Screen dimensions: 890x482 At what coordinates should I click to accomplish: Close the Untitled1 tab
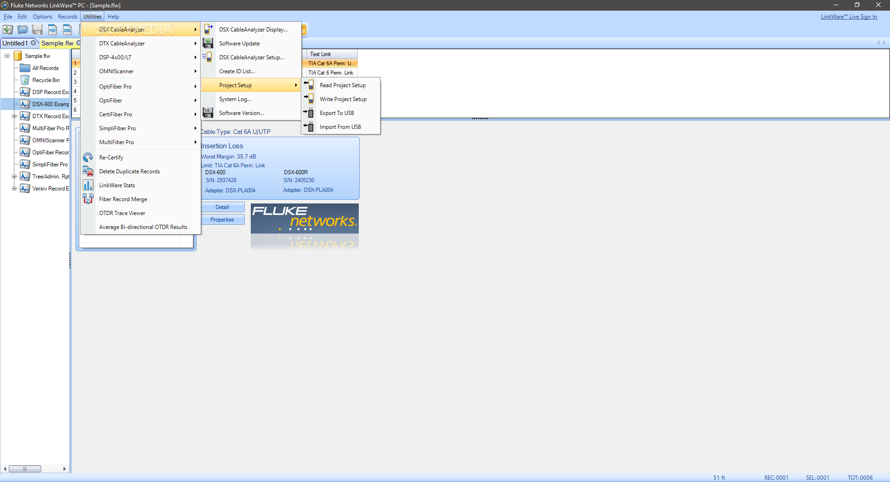coord(33,43)
